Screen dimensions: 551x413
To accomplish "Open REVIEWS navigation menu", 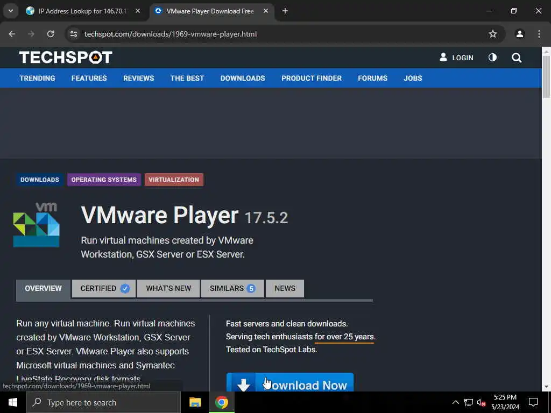I will point(138,78).
